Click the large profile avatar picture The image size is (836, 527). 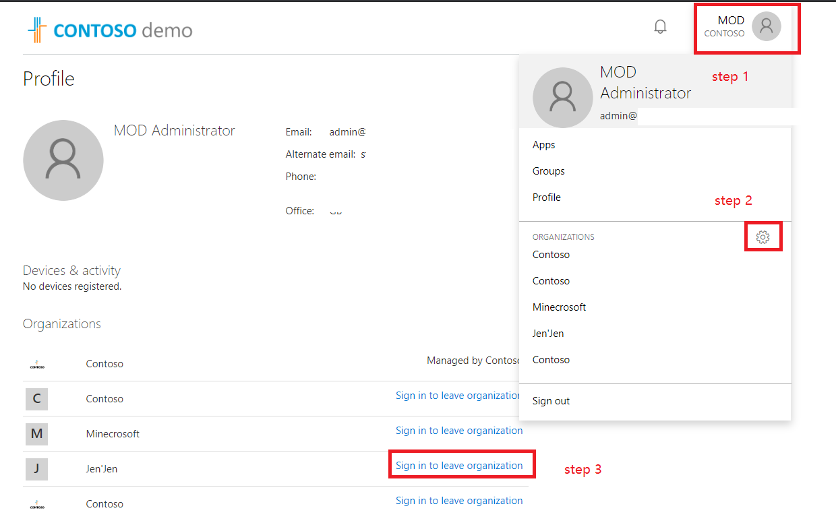click(x=63, y=160)
